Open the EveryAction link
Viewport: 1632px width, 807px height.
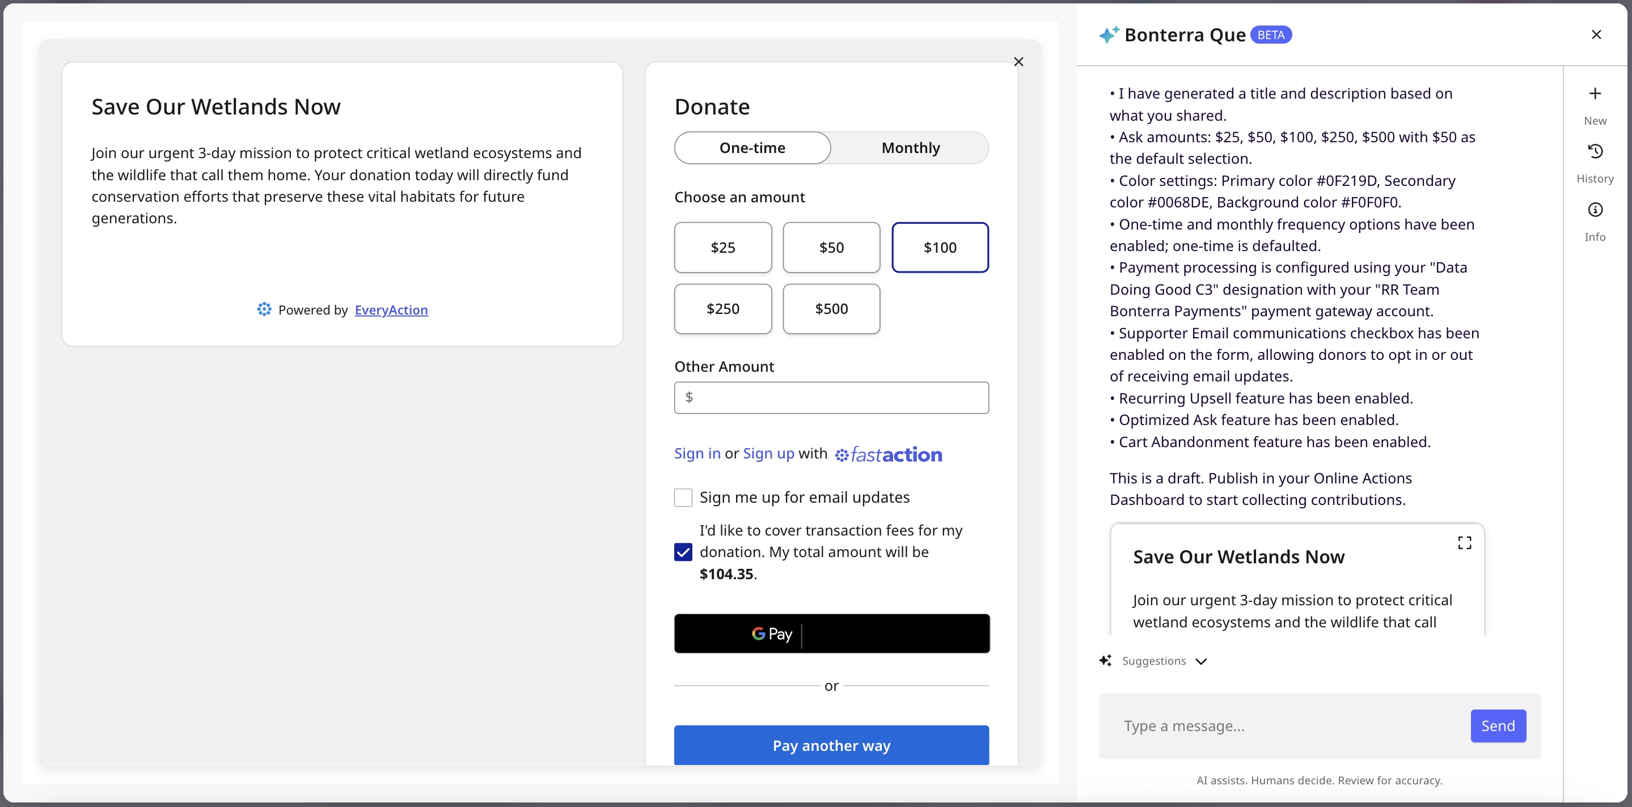tap(391, 310)
